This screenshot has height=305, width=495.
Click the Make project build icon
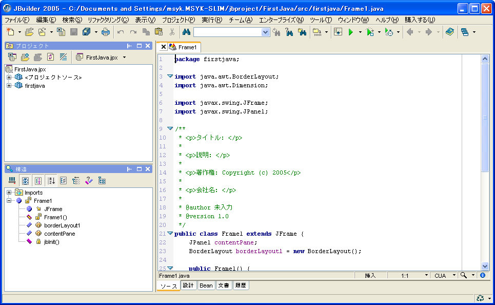[316, 32]
